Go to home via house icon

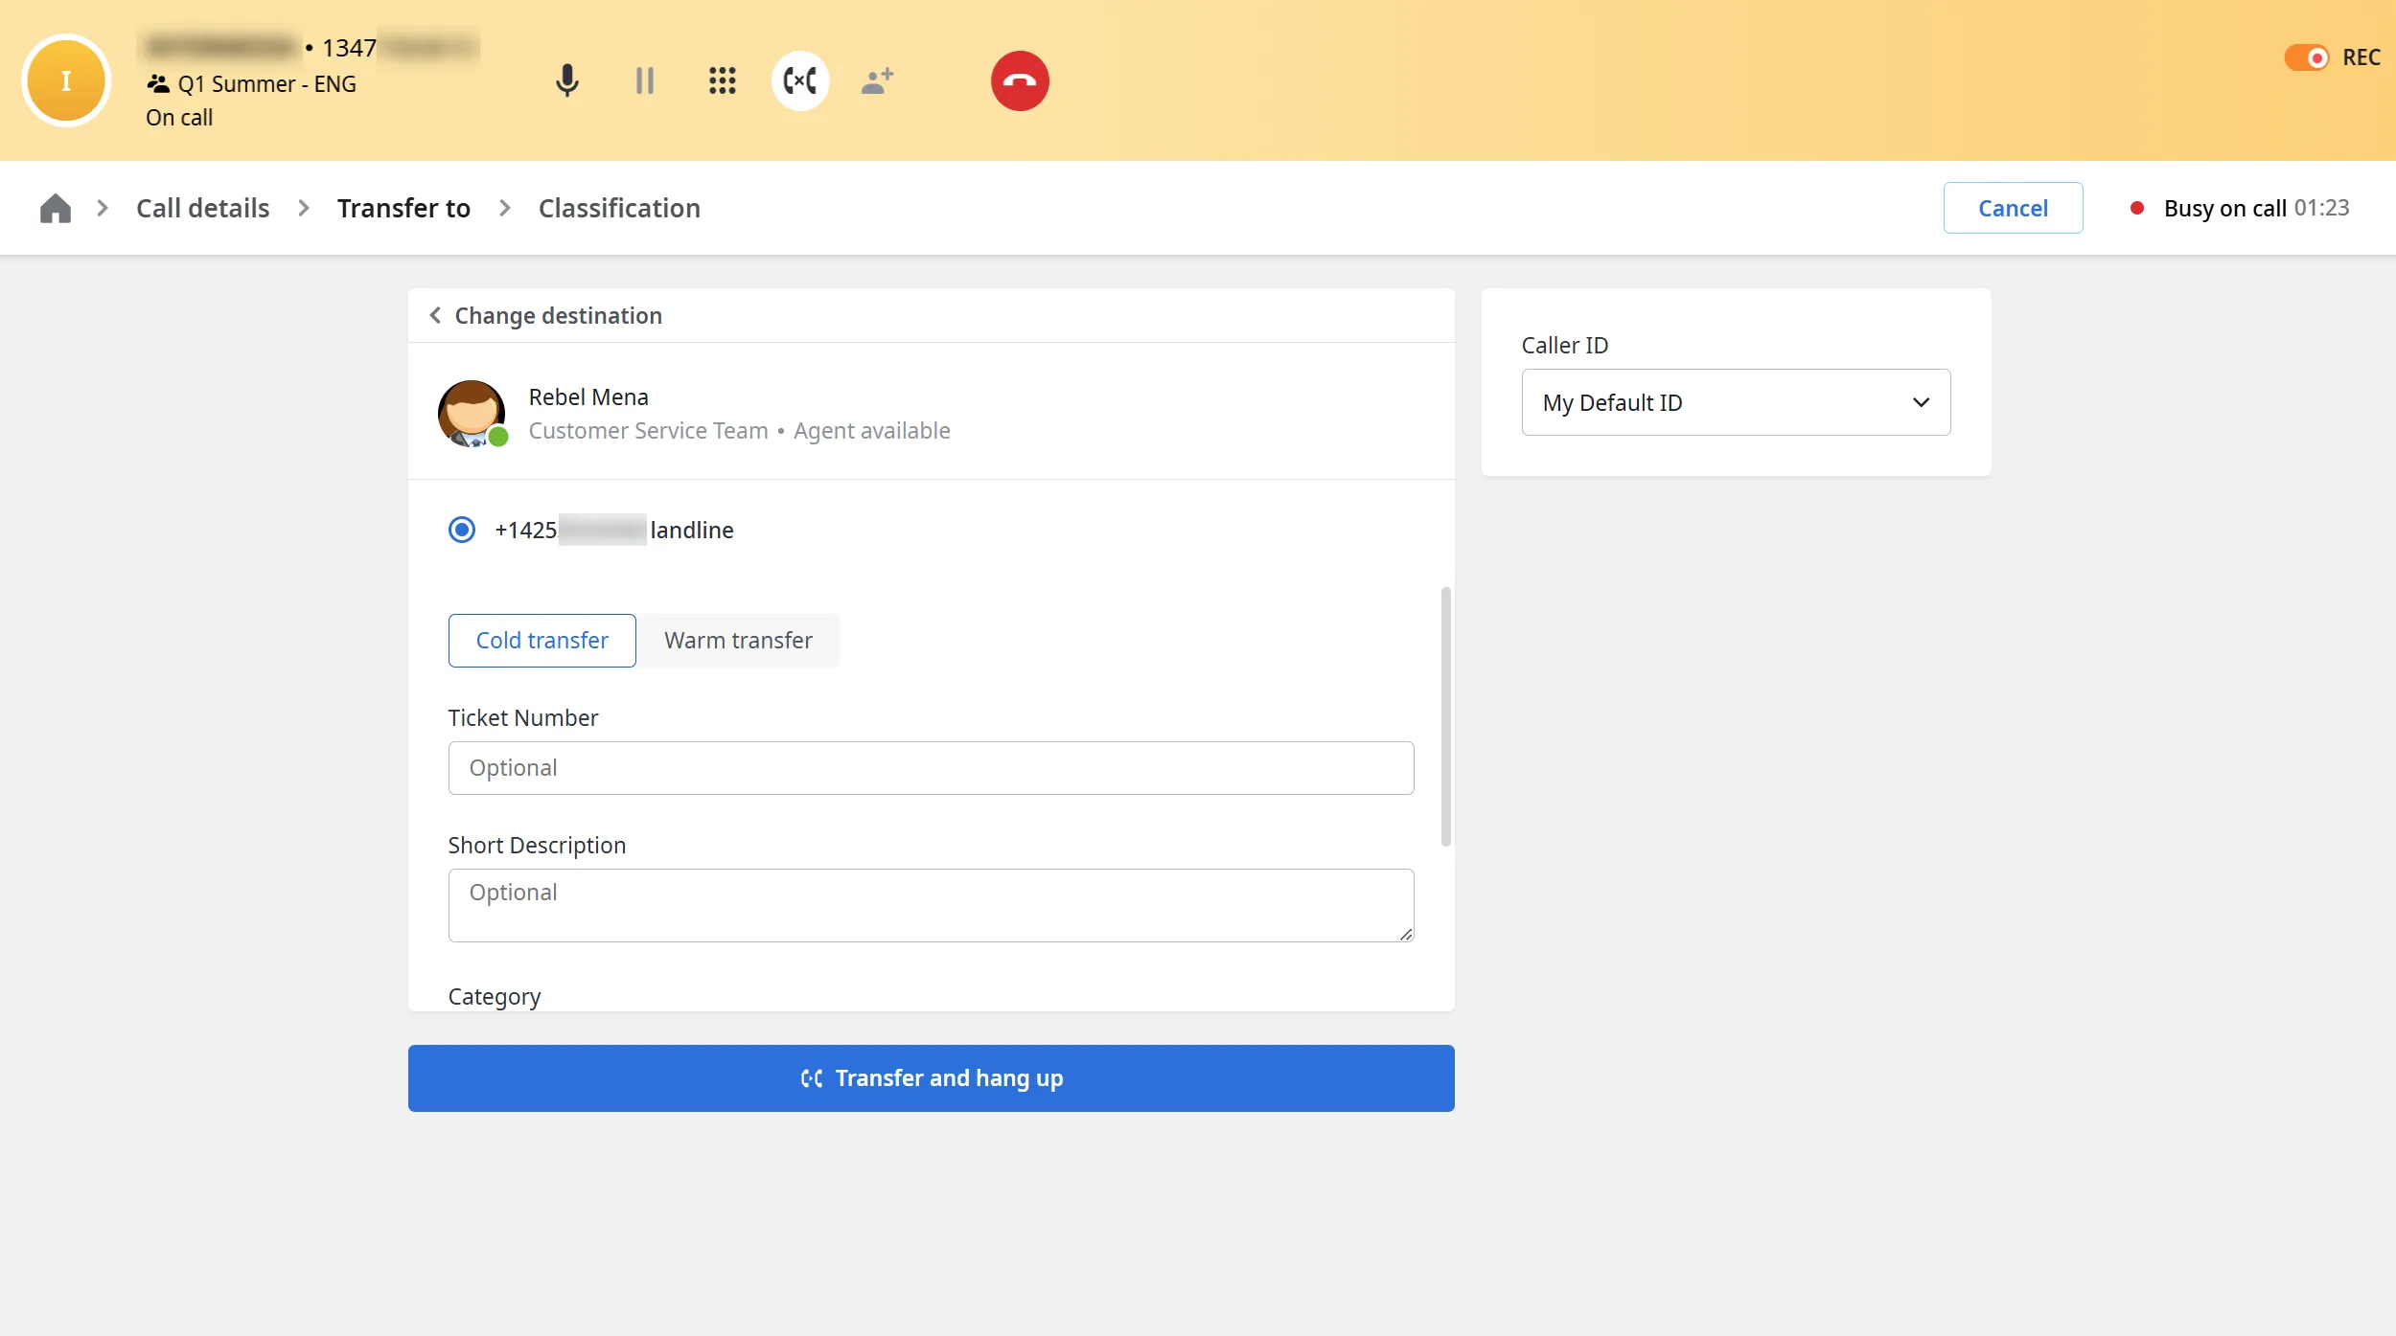tap(56, 208)
